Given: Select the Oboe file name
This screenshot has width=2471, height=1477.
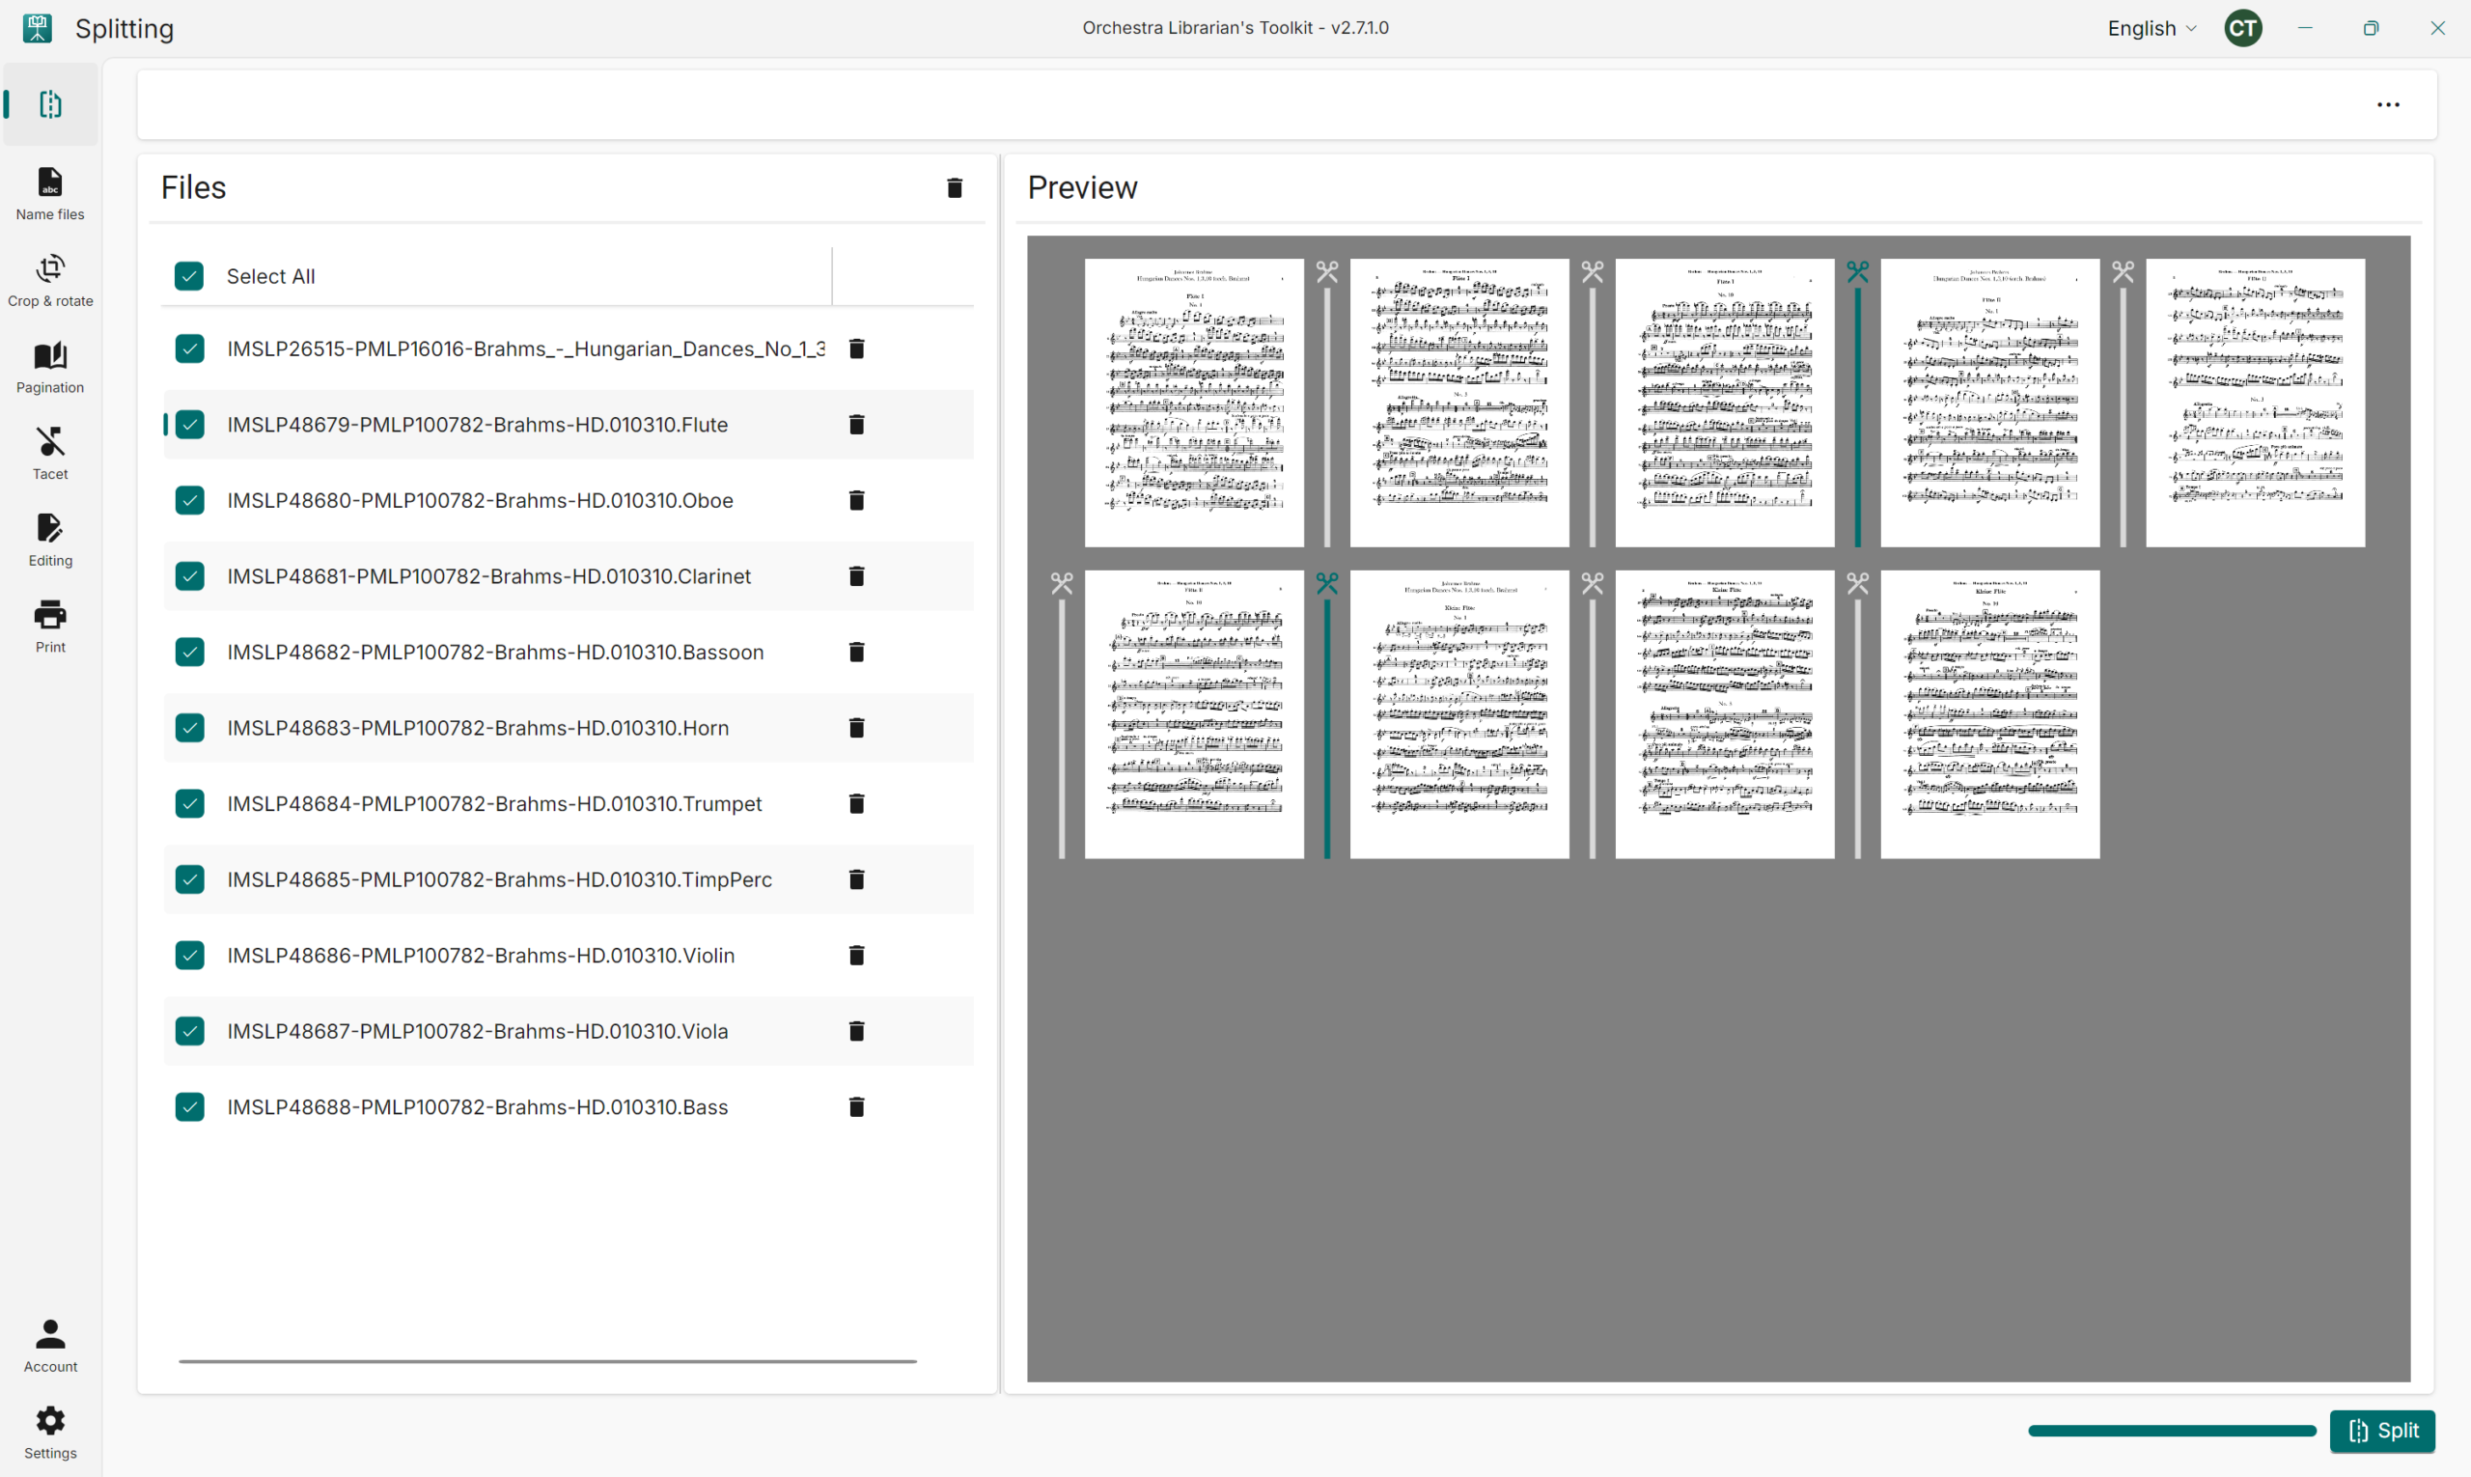Looking at the screenshot, I should pos(480,500).
